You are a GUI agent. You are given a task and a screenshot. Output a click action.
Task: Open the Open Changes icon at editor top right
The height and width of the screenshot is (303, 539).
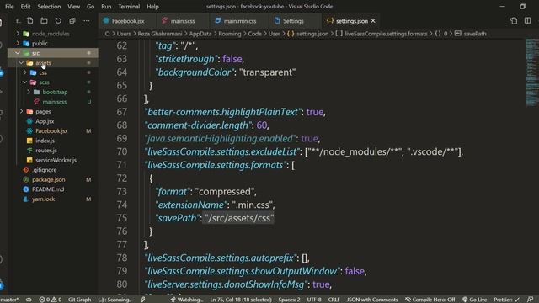coord(514,21)
